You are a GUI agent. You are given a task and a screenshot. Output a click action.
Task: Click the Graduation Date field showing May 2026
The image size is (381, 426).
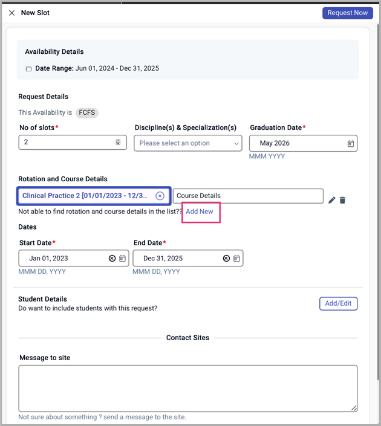[x=296, y=143]
